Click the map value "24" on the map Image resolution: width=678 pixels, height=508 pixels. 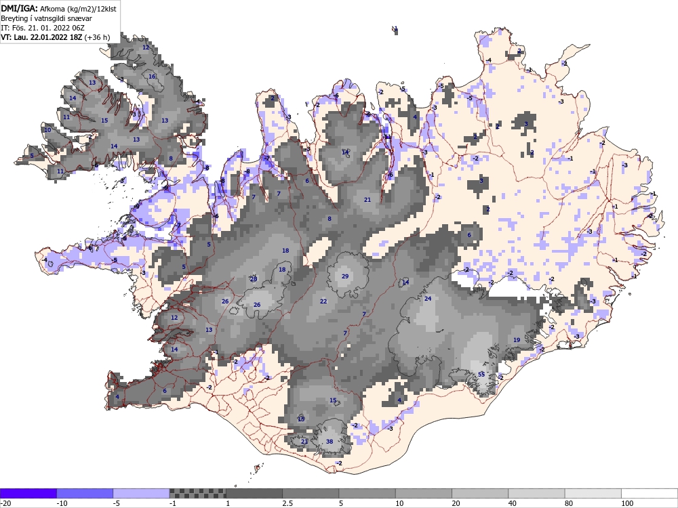pos(428,299)
